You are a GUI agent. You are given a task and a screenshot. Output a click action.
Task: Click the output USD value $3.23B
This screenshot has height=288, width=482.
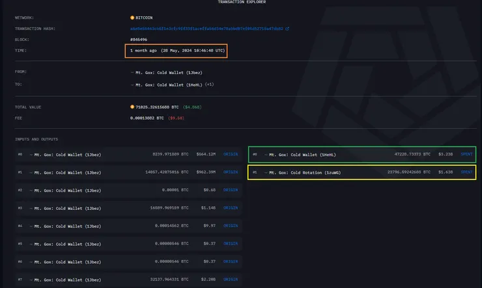click(x=446, y=154)
